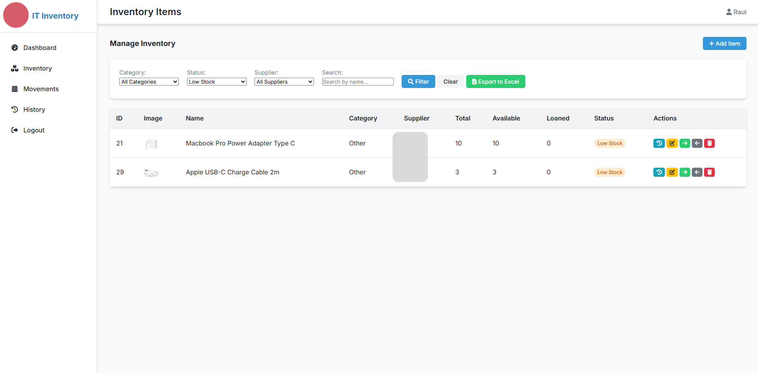Open History in the sidebar
Screen dimensions: 758x373
point(34,109)
